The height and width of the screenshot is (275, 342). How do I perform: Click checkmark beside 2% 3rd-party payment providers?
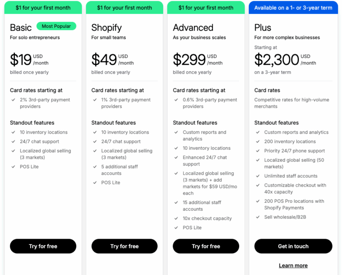click(x=13, y=100)
